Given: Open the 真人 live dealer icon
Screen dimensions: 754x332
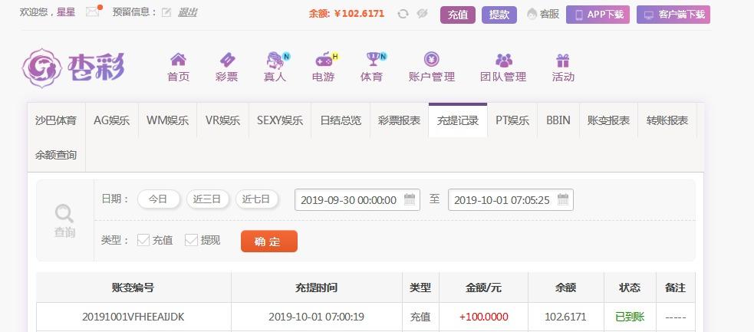Looking at the screenshot, I should [275, 60].
